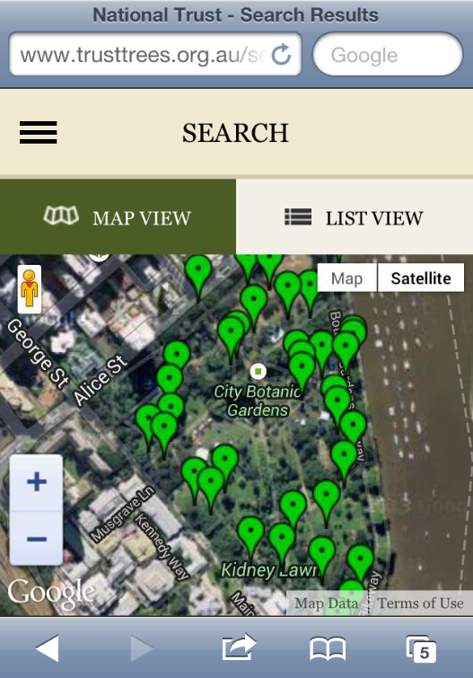Tap the browser forward arrow
The width and height of the screenshot is (473, 678).
[142, 648]
